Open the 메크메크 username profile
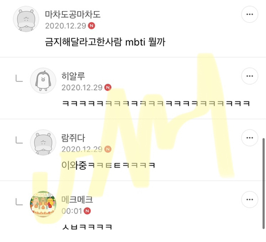 tap(77, 199)
